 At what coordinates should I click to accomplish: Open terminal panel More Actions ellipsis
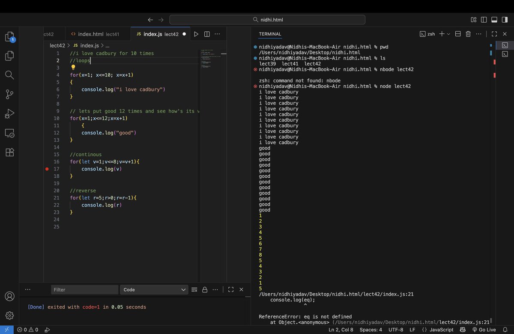pyautogui.click(x=479, y=34)
